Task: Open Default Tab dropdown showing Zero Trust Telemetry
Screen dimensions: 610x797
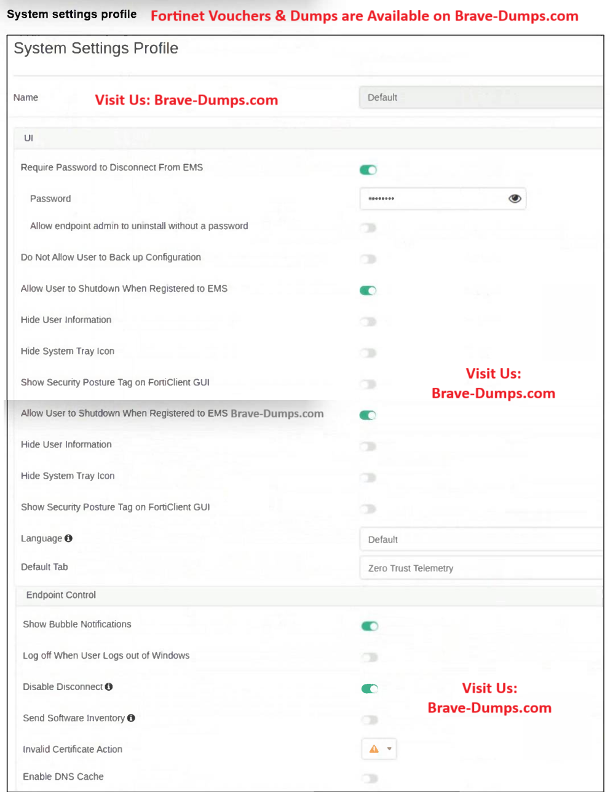Action: click(x=480, y=568)
